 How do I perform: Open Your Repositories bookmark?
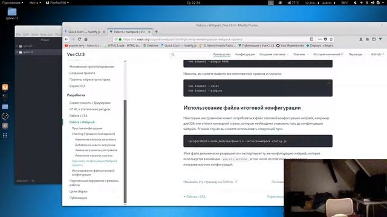tap(290, 46)
